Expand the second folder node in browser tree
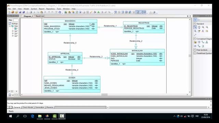 [13, 33]
